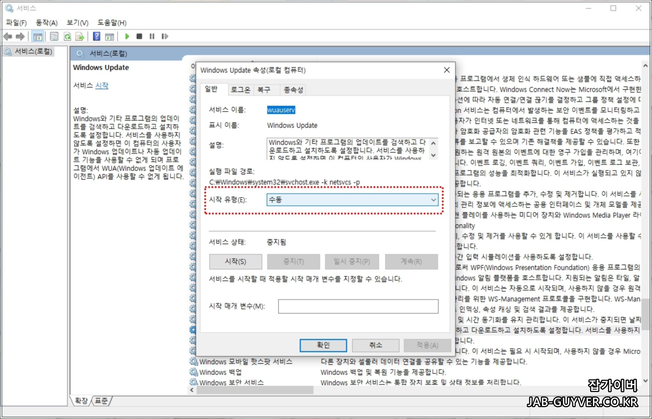Click the service list scroll up arrow
Viewport: 652px width, 419px height.
click(645, 66)
